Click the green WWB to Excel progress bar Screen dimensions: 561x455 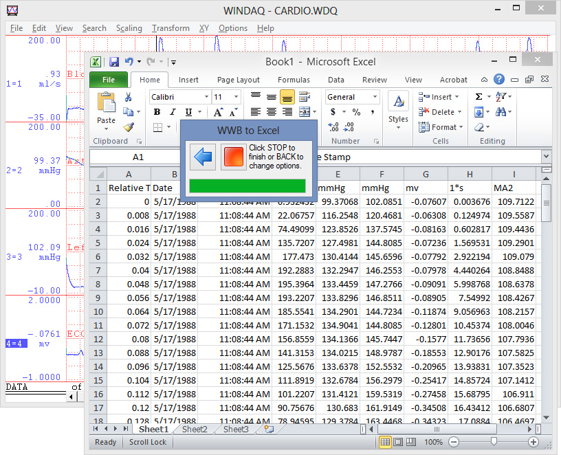point(247,186)
